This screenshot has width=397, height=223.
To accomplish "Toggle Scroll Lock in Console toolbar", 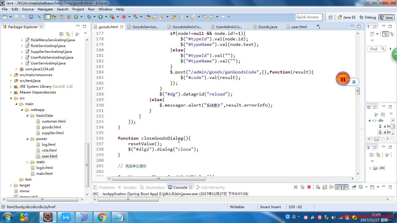I will pos(325,187).
